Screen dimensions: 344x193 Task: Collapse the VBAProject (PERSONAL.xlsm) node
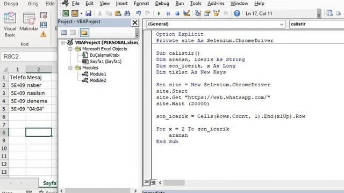[x=63, y=42]
